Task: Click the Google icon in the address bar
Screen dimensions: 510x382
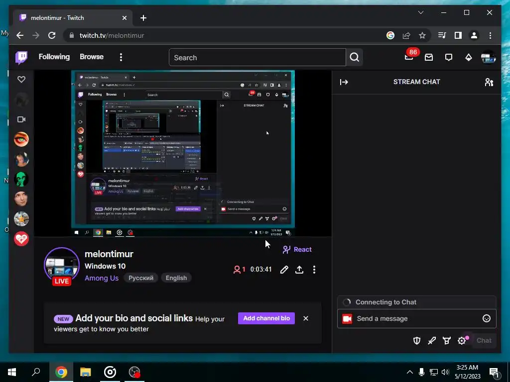Action: coord(390,35)
